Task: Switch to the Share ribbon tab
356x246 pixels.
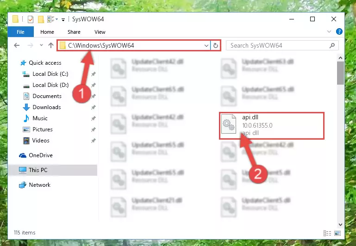Action: coord(74,32)
